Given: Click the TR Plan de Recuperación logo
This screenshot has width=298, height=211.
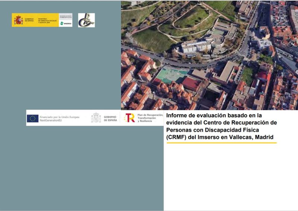Looking at the screenshot, I should [x=130, y=118].
